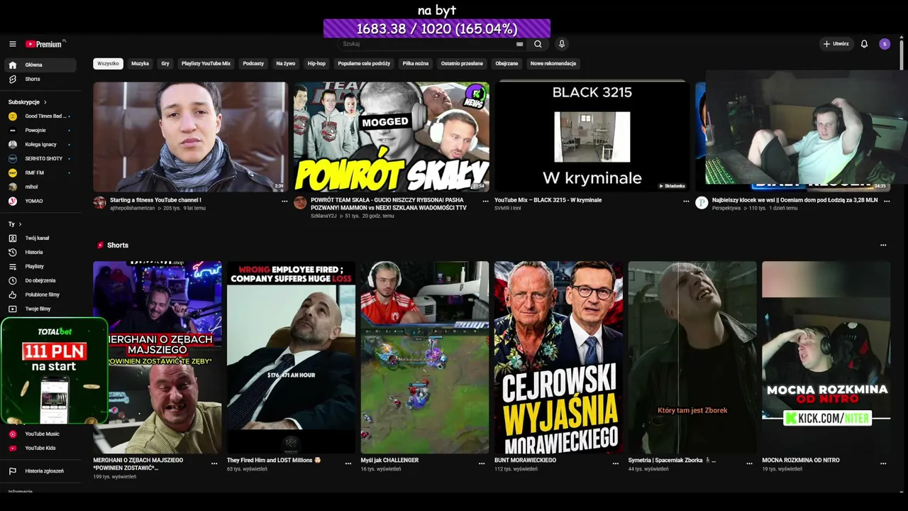908x511 pixels.
Task: Play the Starting a fitness YouTube channel video
Action: [x=191, y=137]
